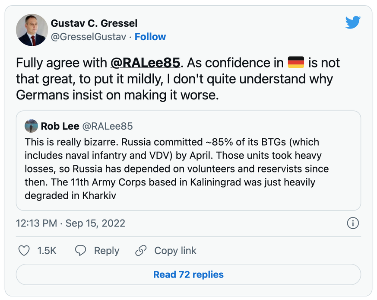Click the 1.5K likes count
The width and height of the screenshot is (377, 300).
pyautogui.click(x=47, y=251)
